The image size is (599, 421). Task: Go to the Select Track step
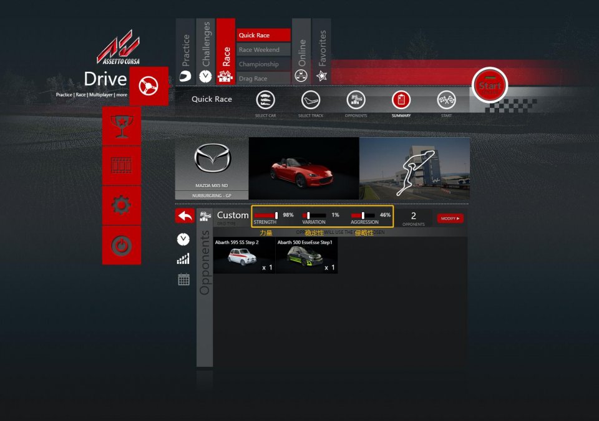[x=311, y=100]
